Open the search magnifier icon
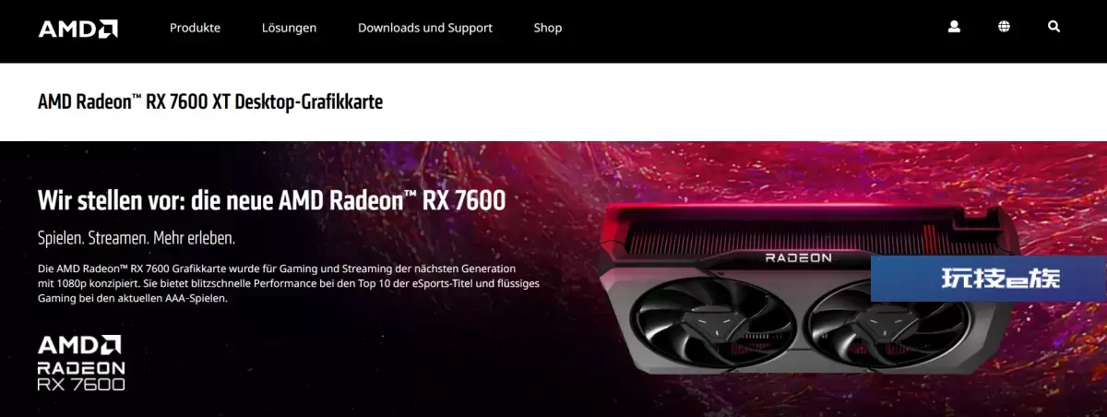This screenshot has height=417, width=1107. click(x=1053, y=28)
